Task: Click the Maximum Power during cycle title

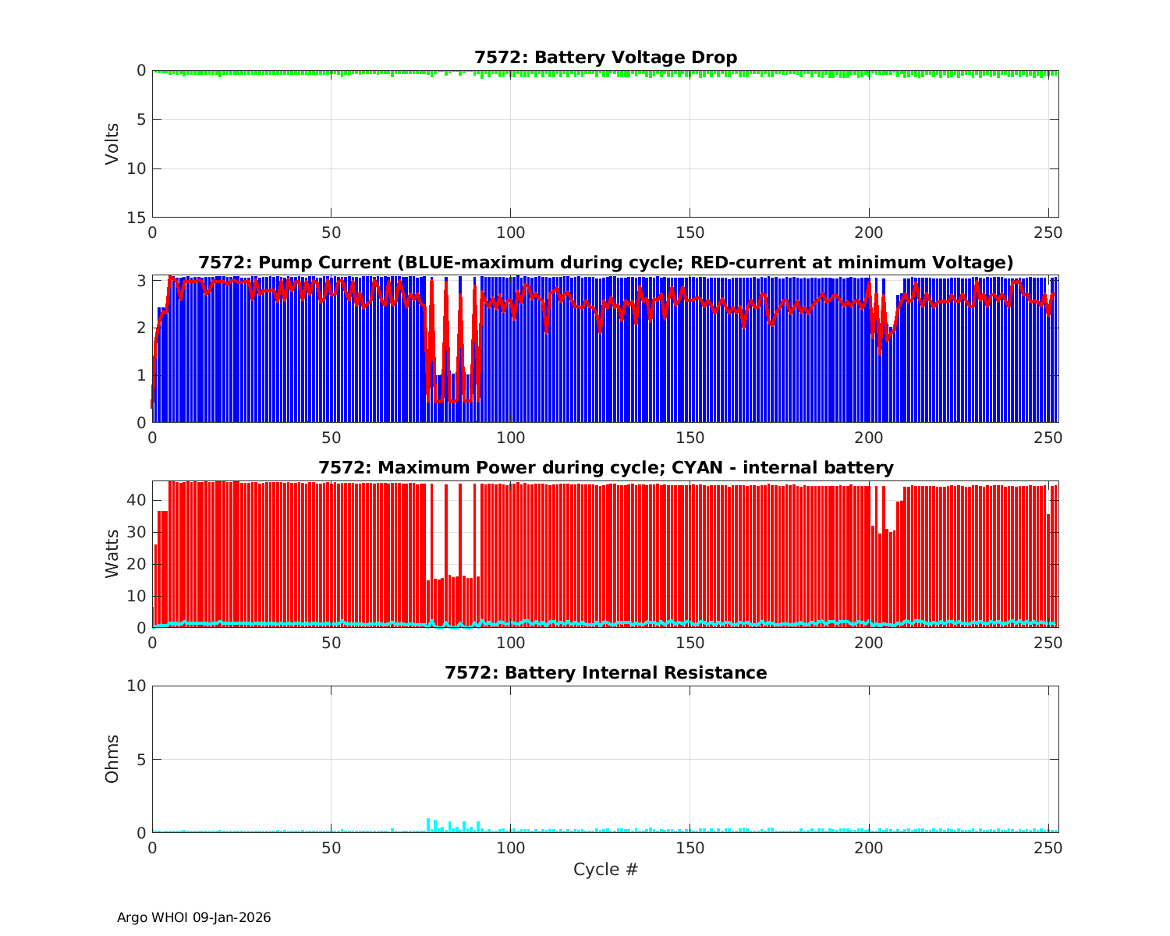Action: pos(605,468)
